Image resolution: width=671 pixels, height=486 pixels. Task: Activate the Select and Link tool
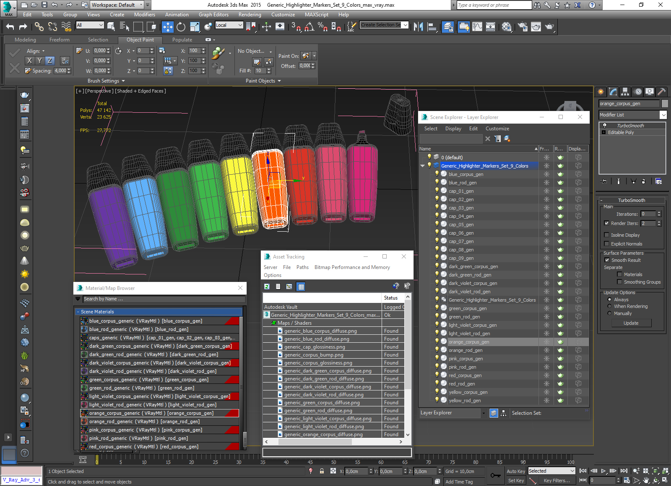pos(39,27)
